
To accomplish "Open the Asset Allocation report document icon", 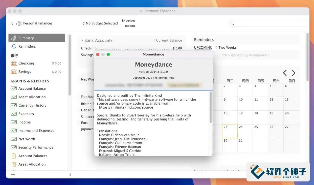I will coord(14,164).
